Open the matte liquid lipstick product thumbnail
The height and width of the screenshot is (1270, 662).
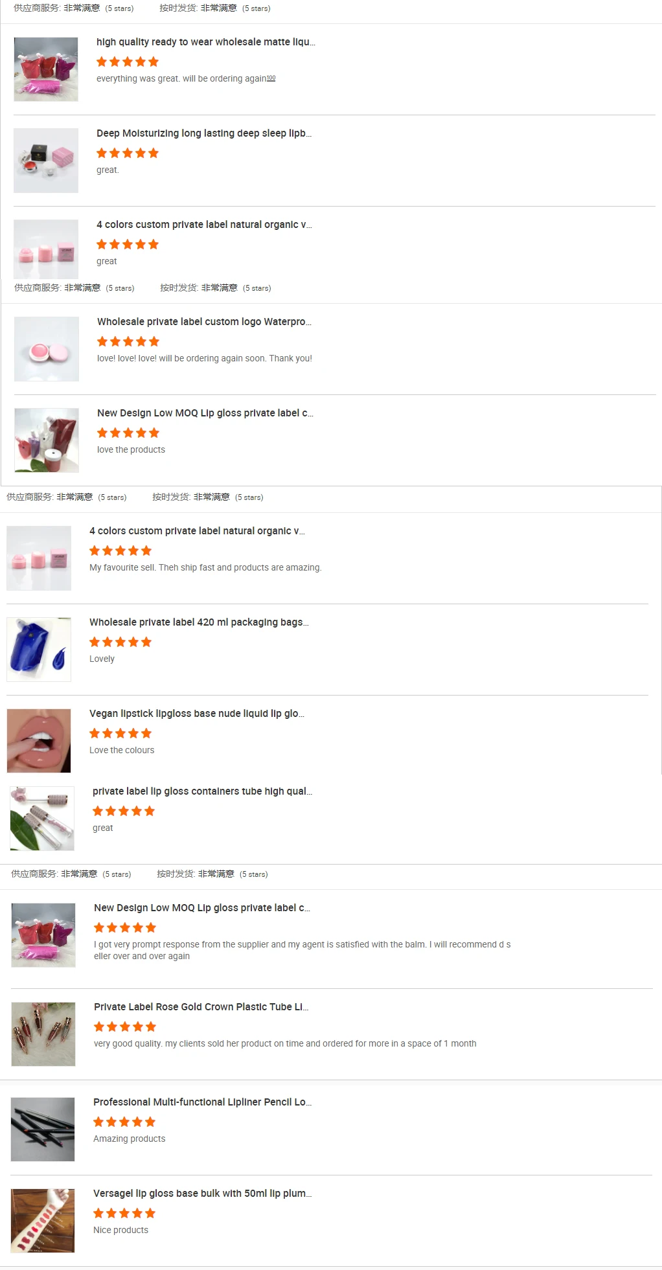click(46, 69)
